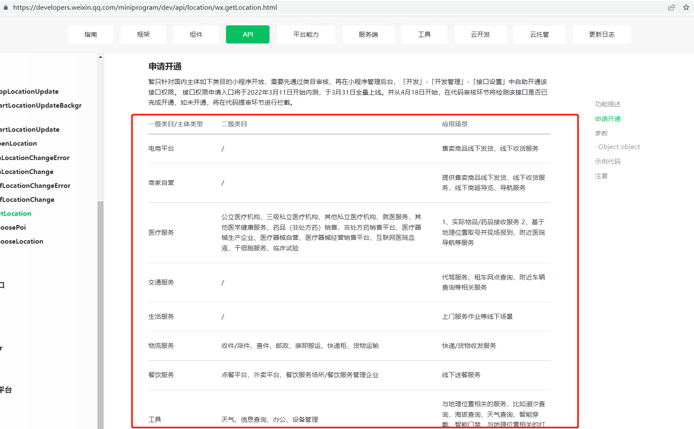Click the share icon in address bar

pos(671,8)
